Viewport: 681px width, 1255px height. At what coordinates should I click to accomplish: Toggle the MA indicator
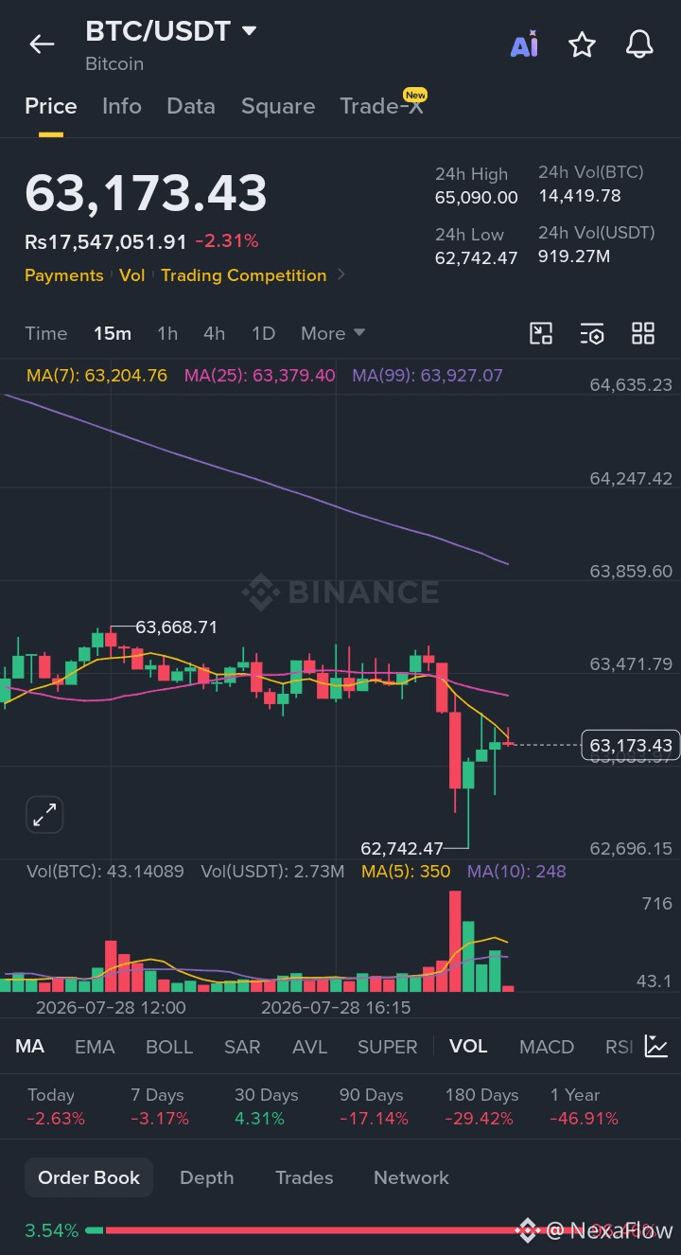pyautogui.click(x=29, y=1046)
